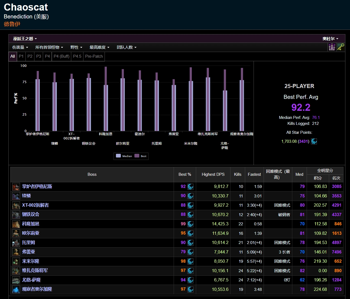Sort table by Best % column
The height and width of the screenshot is (299, 350).
click(x=185, y=174)
